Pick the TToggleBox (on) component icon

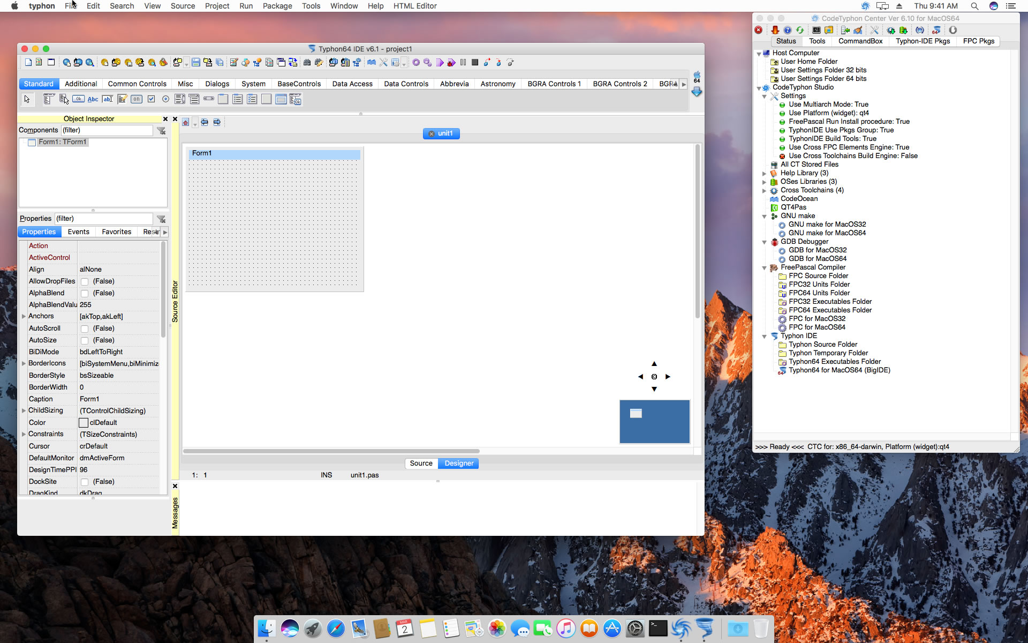(137, 99)
